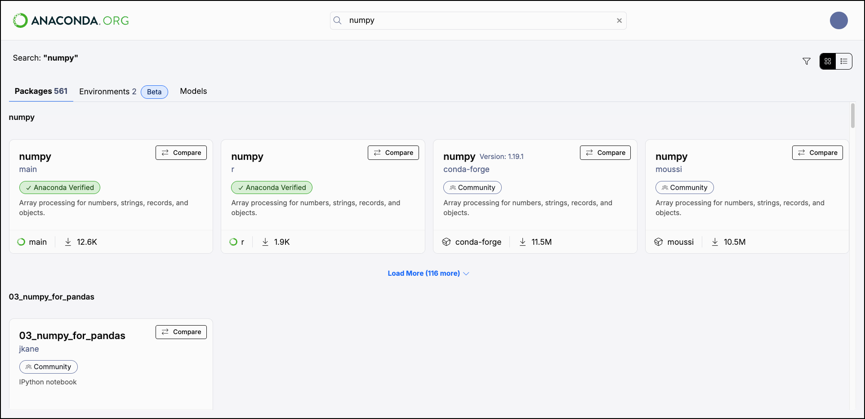Click package box icon beside conda-forge footer
This screenshot has height=419, width=865.
446,242
